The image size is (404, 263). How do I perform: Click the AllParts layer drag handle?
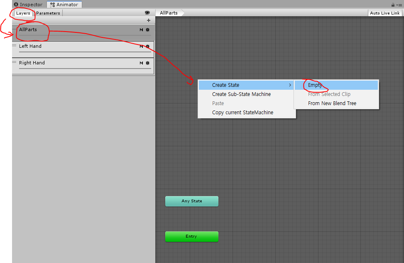(14, 29)
